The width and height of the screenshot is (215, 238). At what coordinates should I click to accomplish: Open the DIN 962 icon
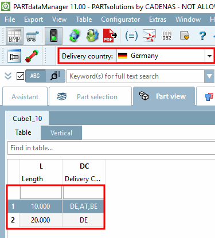click(x=167, y=36)
